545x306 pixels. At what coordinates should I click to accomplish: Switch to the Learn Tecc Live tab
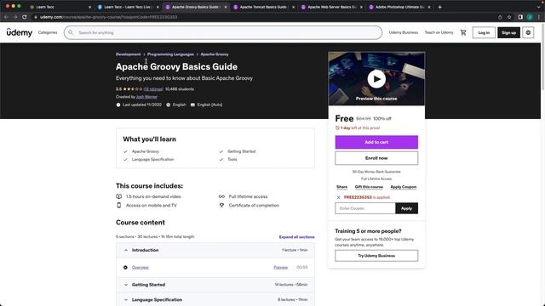pyautogui.click(x=127, y=7)
